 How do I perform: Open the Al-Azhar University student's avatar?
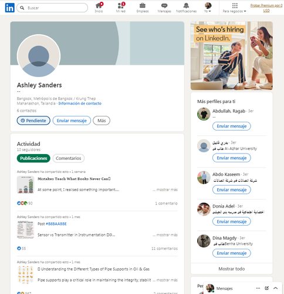tap(204, 146)
